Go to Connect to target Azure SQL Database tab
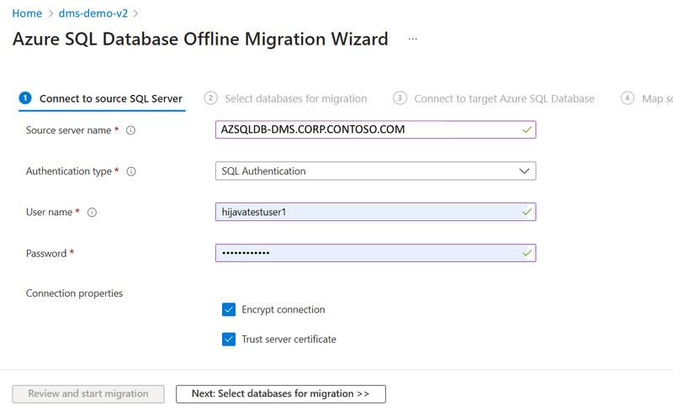Screen dimensions: 673x416 (x=494, y=98)
